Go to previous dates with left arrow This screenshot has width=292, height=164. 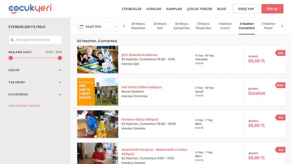click(124, 26)
